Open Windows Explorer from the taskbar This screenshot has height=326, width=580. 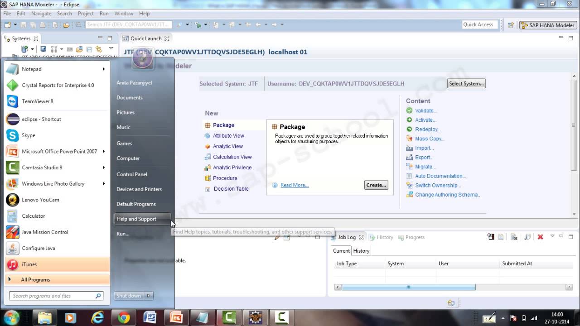[x=45, y=317]
